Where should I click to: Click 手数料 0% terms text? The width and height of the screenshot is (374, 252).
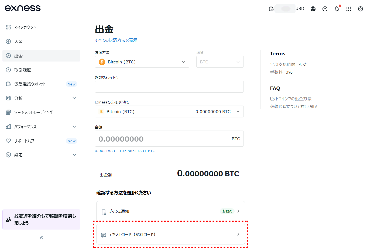(281, 72)
